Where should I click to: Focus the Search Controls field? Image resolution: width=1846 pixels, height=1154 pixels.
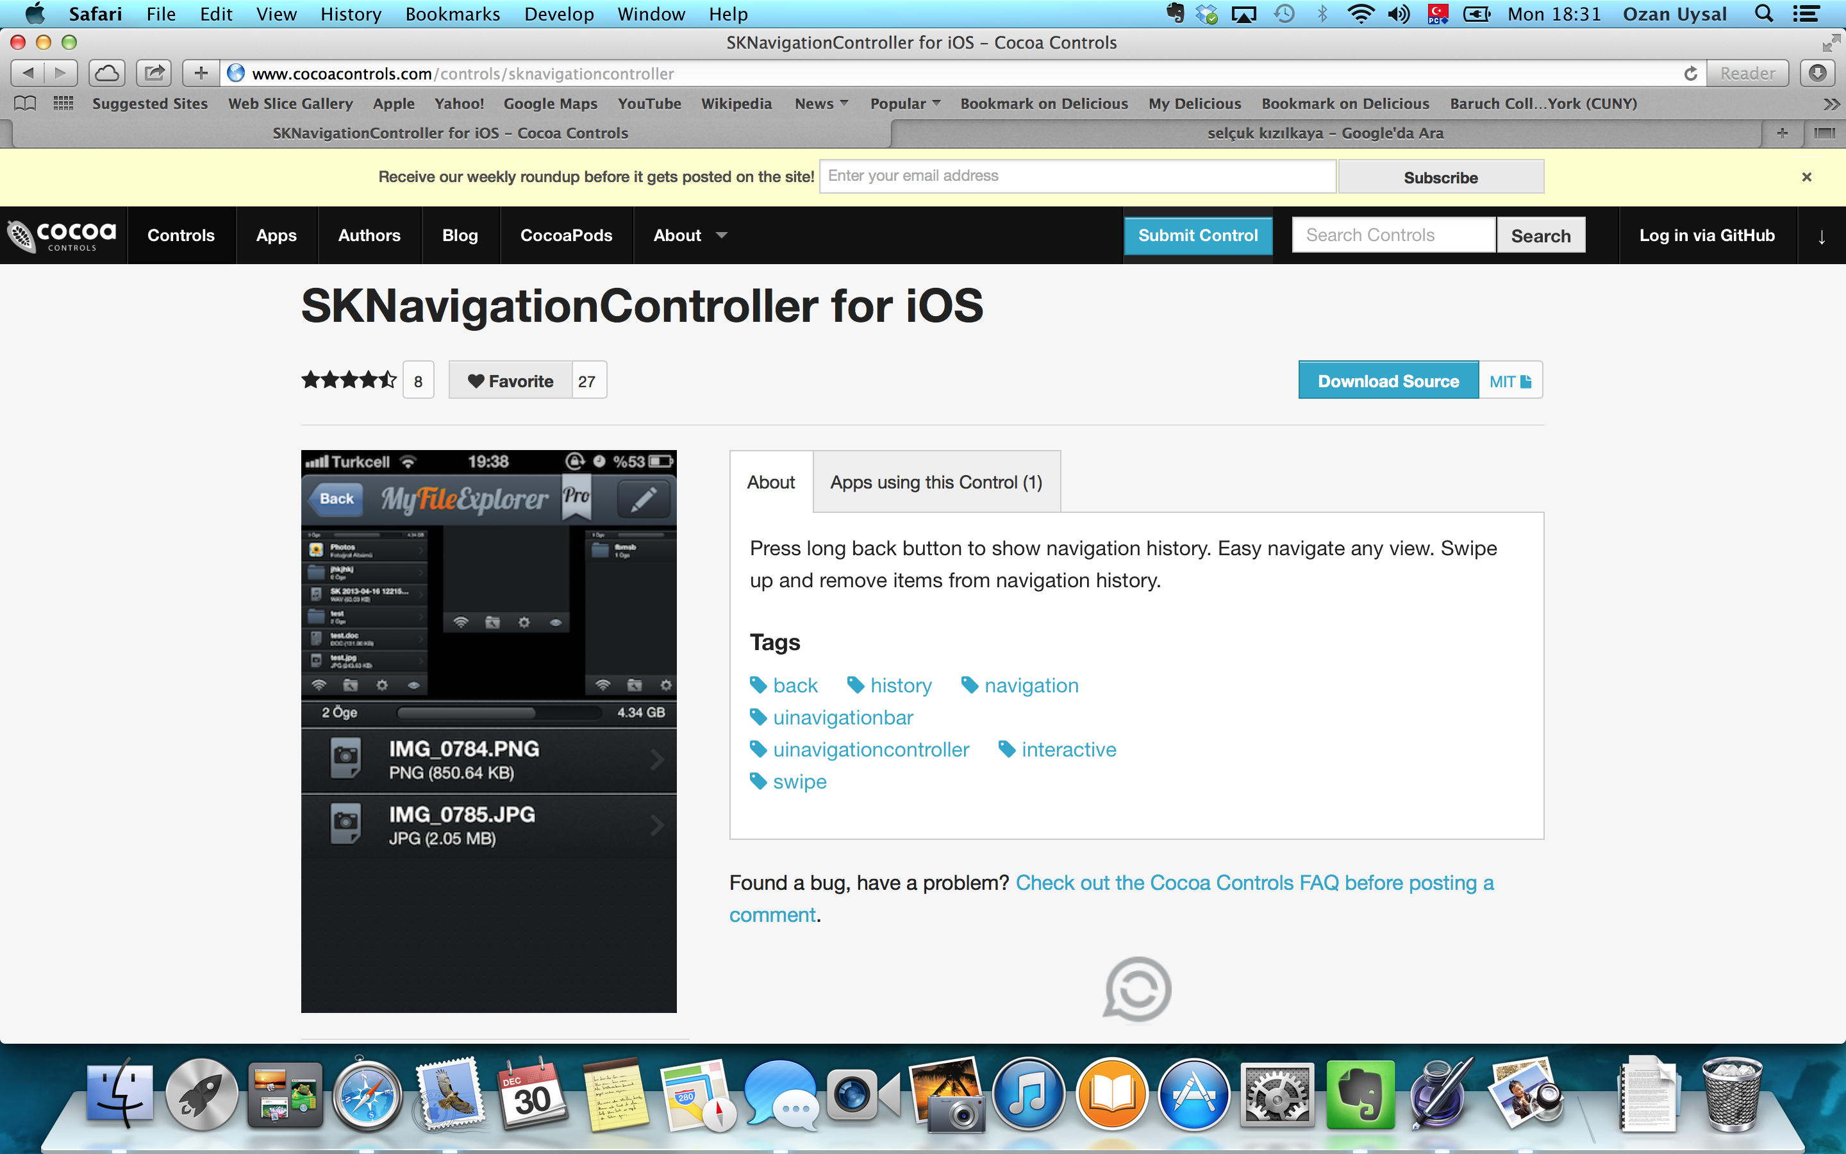(x=1393, y=235)
